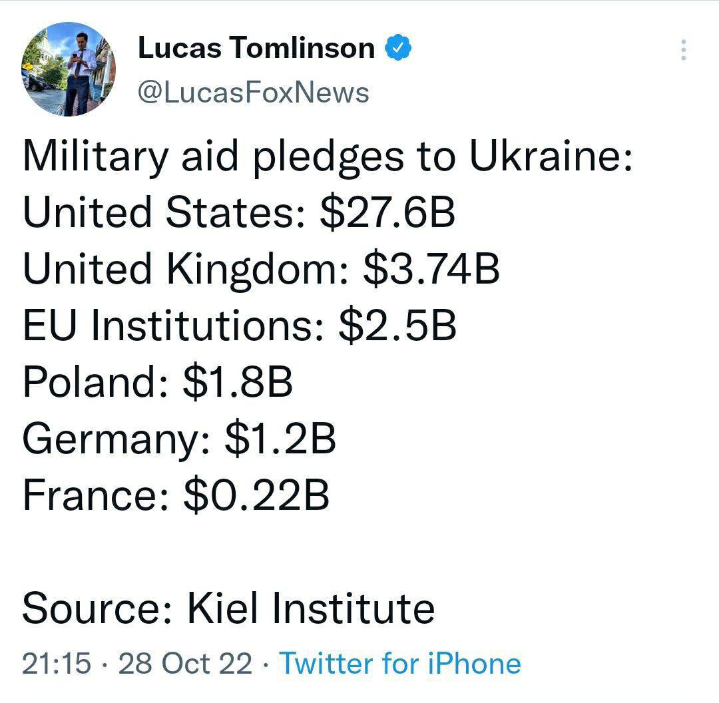Click the Lucas Tomlinson display name
The image size is (719, 703).
click(256, 49)
